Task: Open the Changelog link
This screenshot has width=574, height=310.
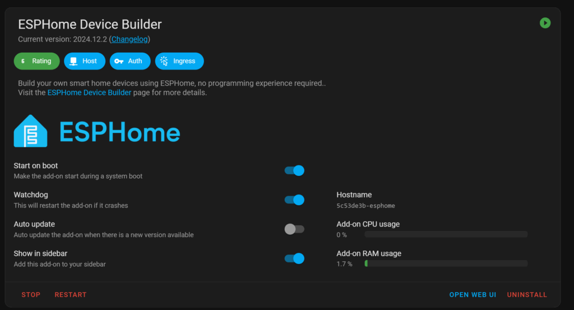Action: (129, 39)
